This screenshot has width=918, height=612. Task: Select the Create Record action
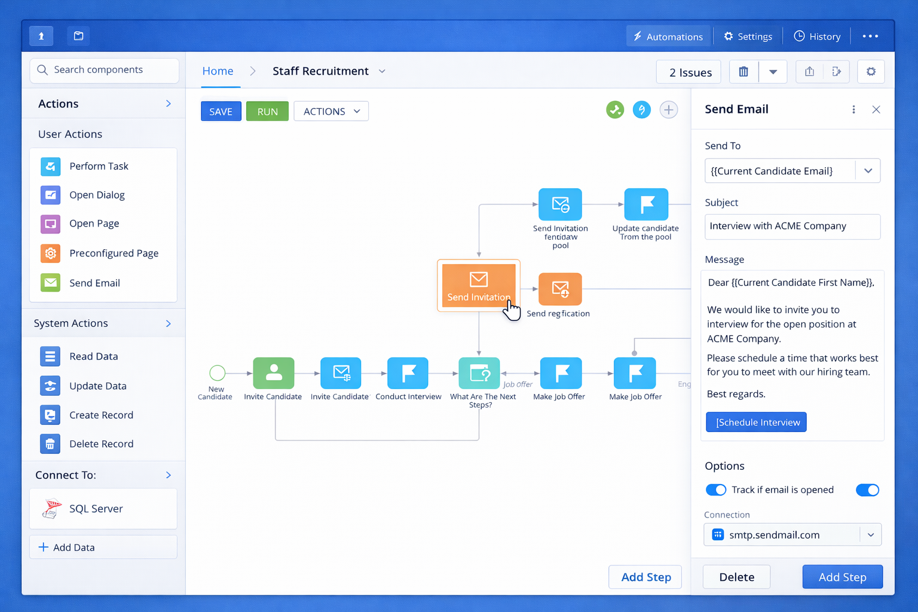(x=103, y=415)
